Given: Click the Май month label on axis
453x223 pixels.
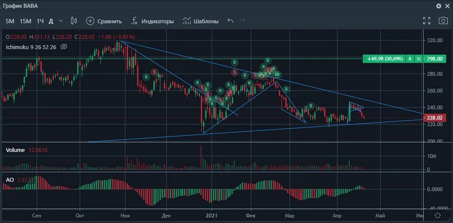Looking at the screenshot, I should (380, 216).
